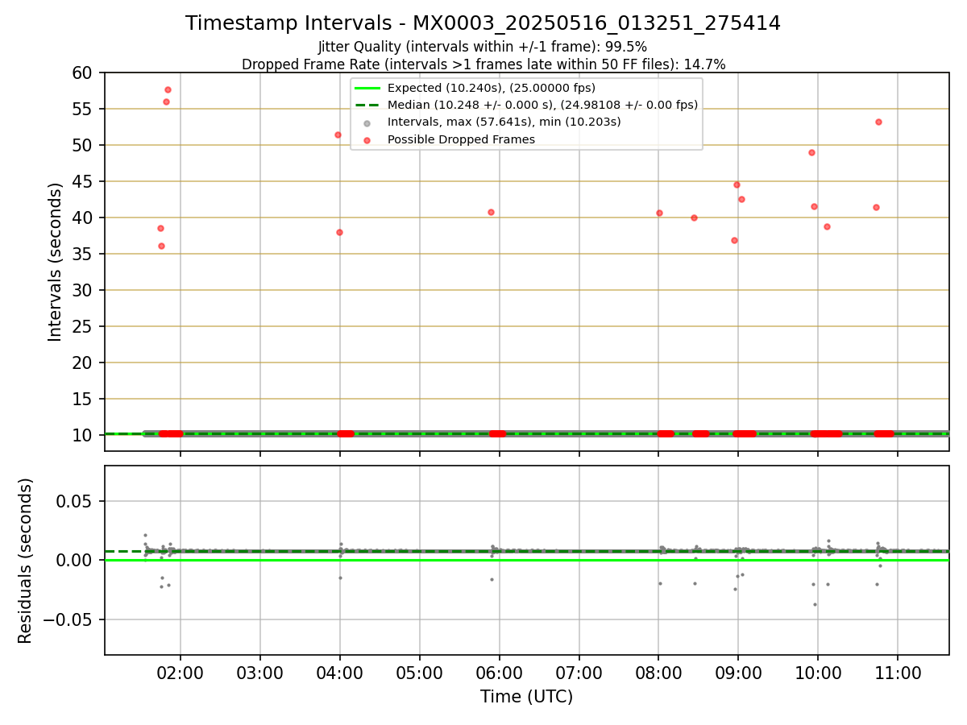Screen dimensions: 967x725
Task: Select the 'Expected (10.240s)' legend entry
Action: coord(492,88)
